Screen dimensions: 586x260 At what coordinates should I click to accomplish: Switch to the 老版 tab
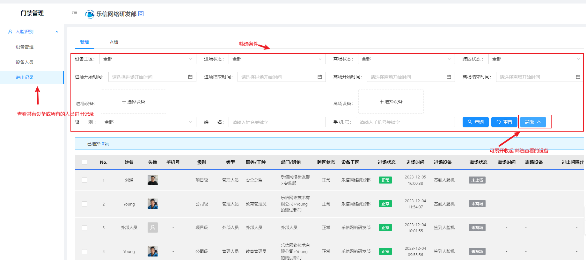tap(114, 42)
